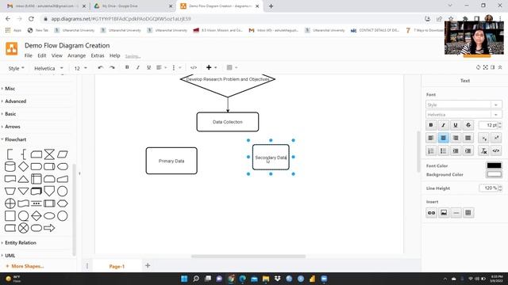Viewport: 508px width, 285px height.
Task: Open the diagrams.net logo icon
Action: [x=12, y=49]
